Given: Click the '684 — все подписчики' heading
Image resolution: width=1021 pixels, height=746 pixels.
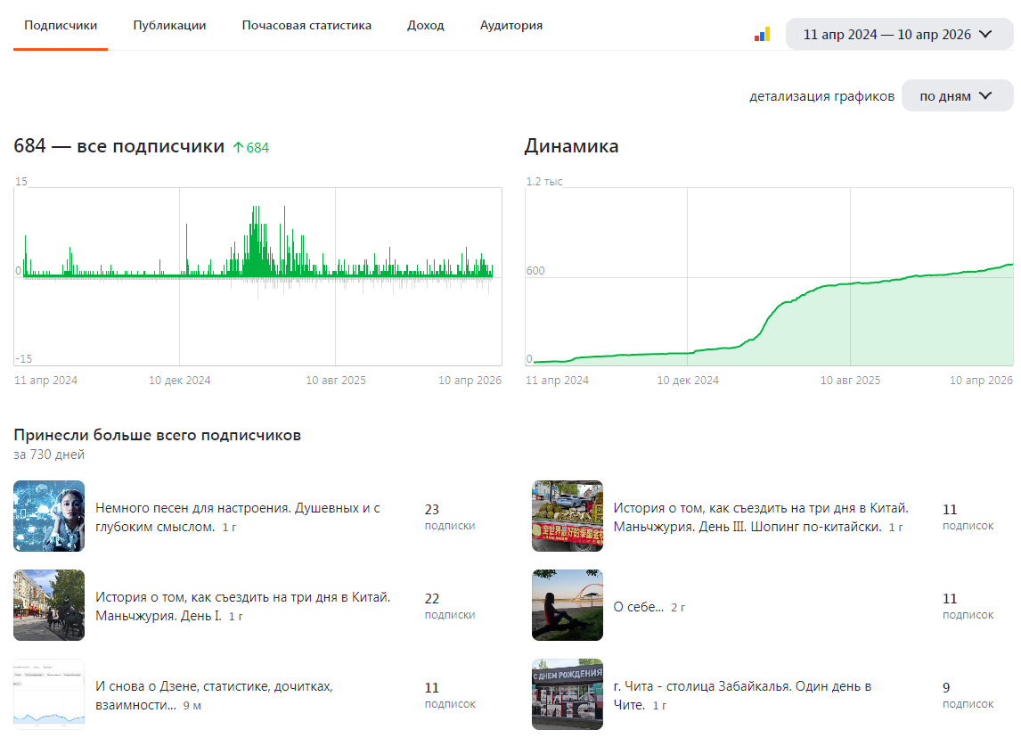Looking at the screenshot, I should [119, 146].
